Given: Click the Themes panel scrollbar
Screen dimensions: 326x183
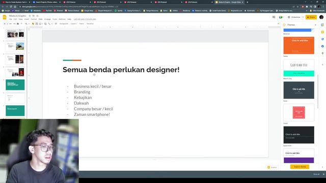Looking at the screenshot, I should tap(318, 91).
